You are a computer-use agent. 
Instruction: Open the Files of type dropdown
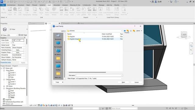pyautogui.click(x=122, y=79)
